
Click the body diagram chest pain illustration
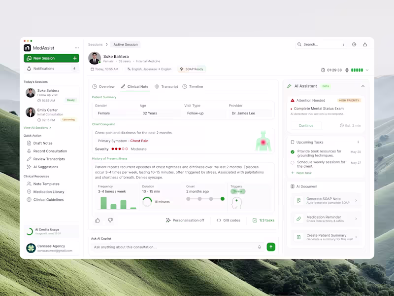(263, 141)
